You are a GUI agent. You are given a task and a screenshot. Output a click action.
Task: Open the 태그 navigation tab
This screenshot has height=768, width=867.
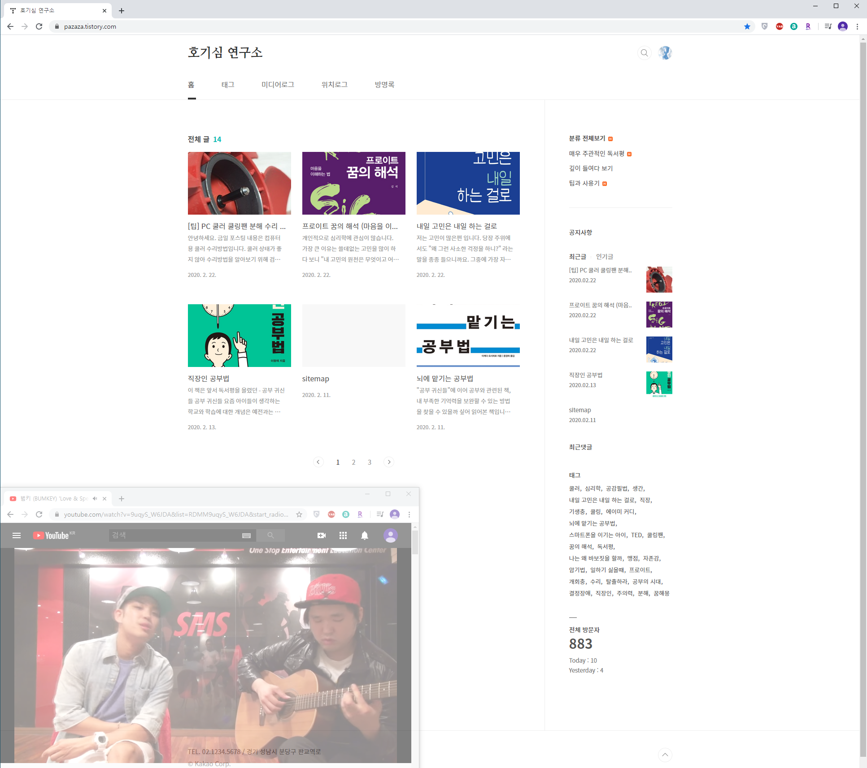point(228,85)
